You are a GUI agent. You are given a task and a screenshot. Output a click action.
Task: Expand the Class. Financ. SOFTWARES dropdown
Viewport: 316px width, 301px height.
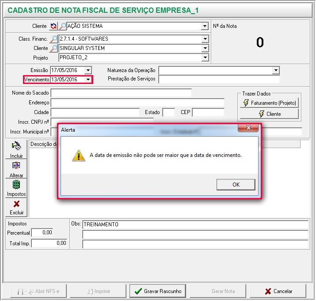pyautogui.click(x=204, y=39)
